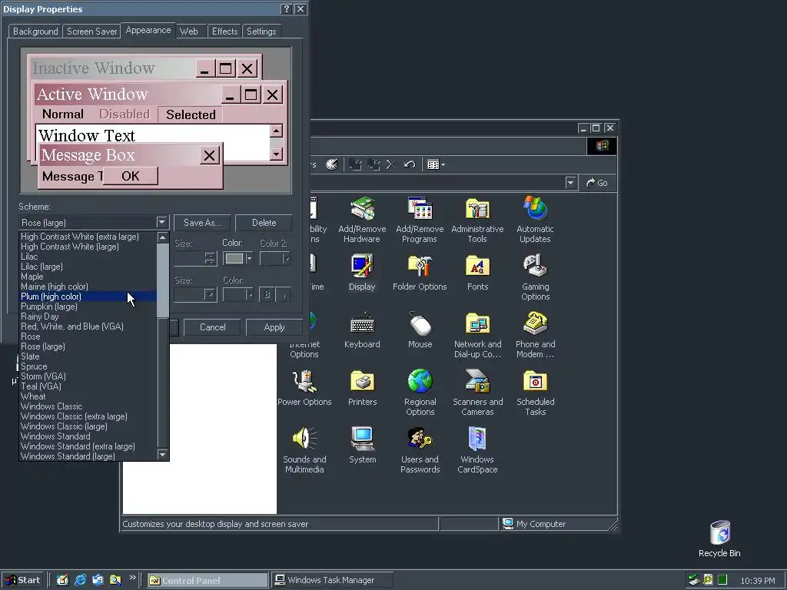Collapse the Scheme combo box arrow
The width and height of the screenshot is (787, 590).
pyautogui.click(x=161, y=222)
